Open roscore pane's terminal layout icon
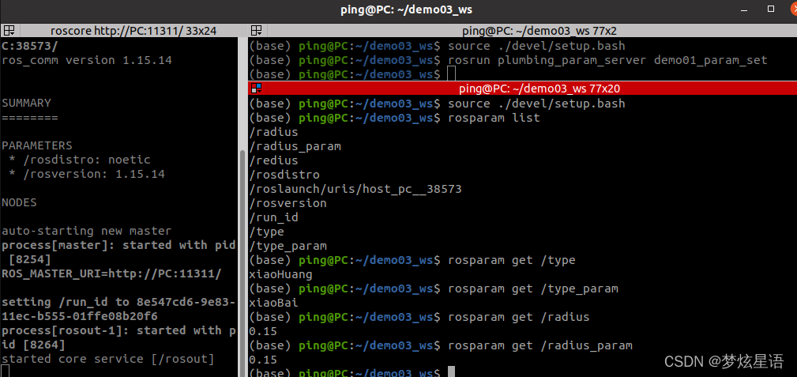 (x=9, y=31)
